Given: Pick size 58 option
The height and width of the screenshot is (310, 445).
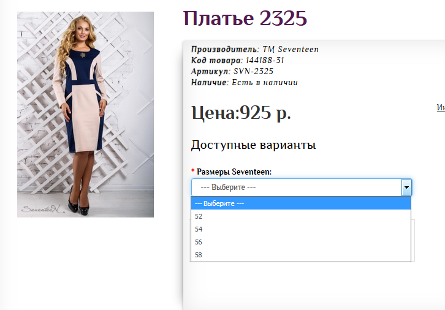Looking at the screenshot, I should (x=301, y=255).
